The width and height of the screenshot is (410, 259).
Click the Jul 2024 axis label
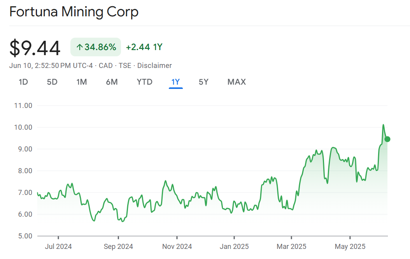(58, 246)
